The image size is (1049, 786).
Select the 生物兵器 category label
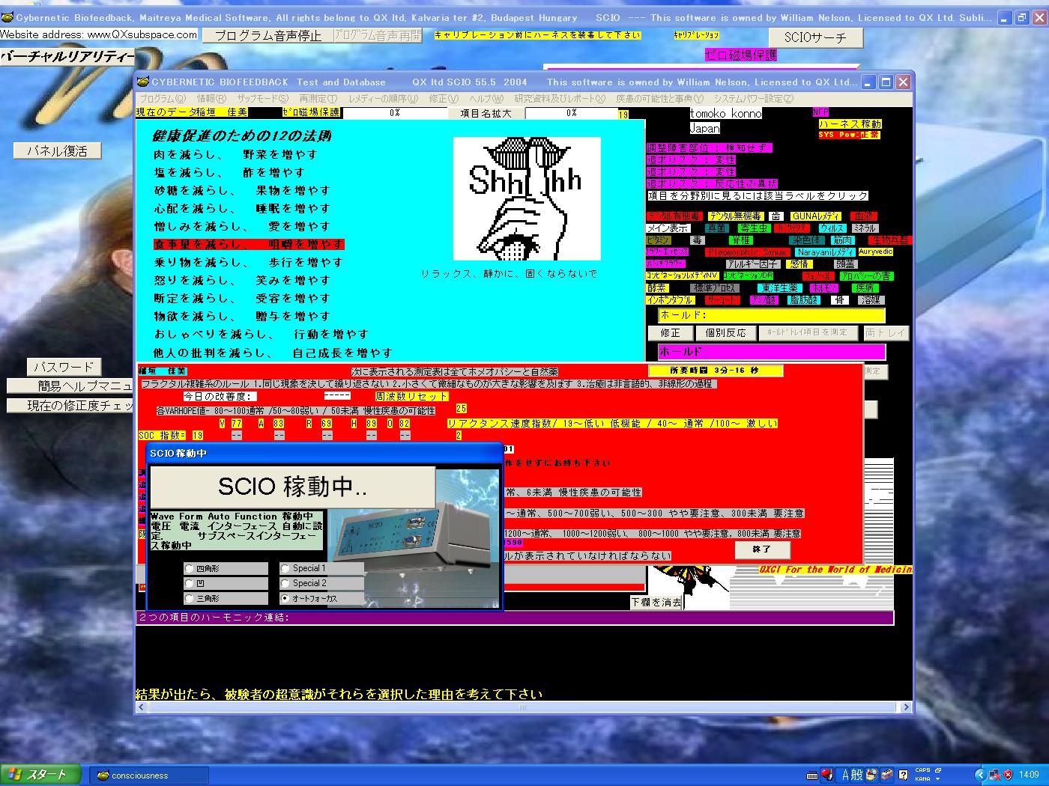(889, 240)
